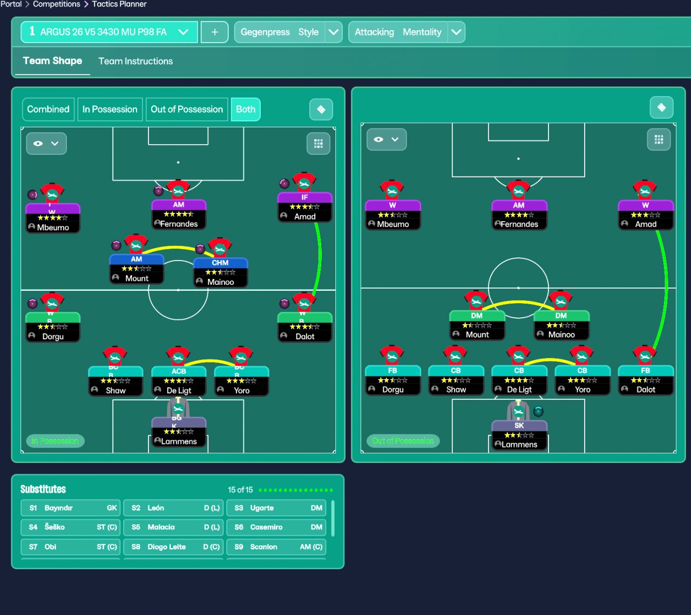Switch pitch view to In Possession
Image resolution: width=691 pixels, height=615 pixels.
point(110,110)
